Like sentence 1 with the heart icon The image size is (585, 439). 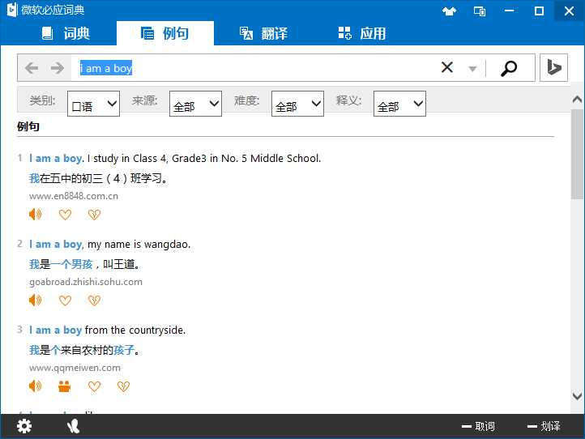pyautogui.click(x=65, y=215)
